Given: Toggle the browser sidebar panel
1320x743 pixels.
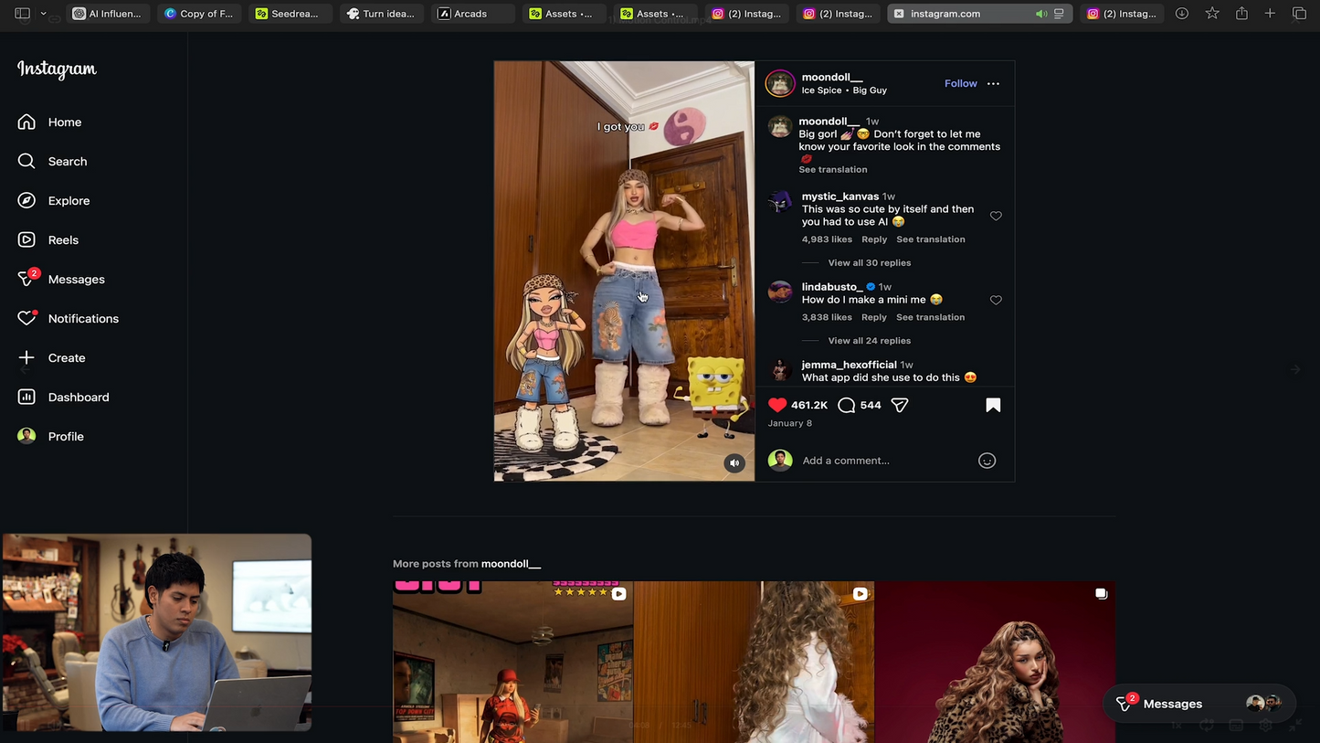Looking at the screenshot, I should 23,14.
